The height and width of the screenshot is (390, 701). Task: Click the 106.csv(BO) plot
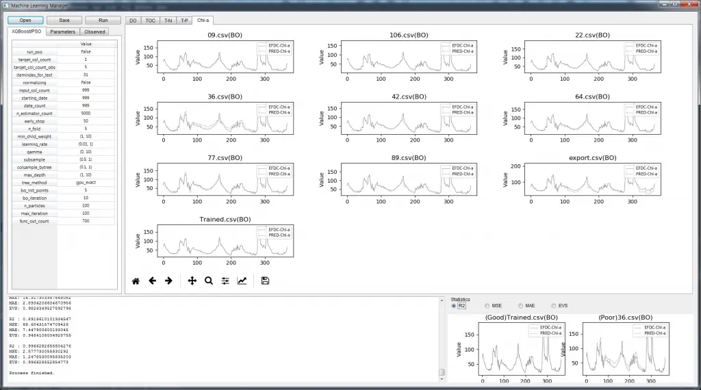point(409,57)
